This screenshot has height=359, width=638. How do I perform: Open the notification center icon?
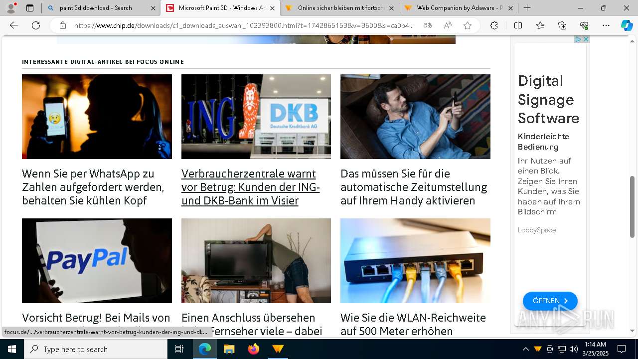pos(622,349)
